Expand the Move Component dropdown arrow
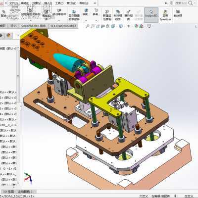This screenshot has width=198, height=198. [x=59, y=21]
